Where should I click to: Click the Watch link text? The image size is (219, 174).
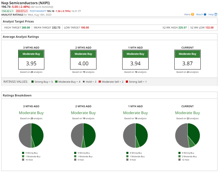click(199, 14)
